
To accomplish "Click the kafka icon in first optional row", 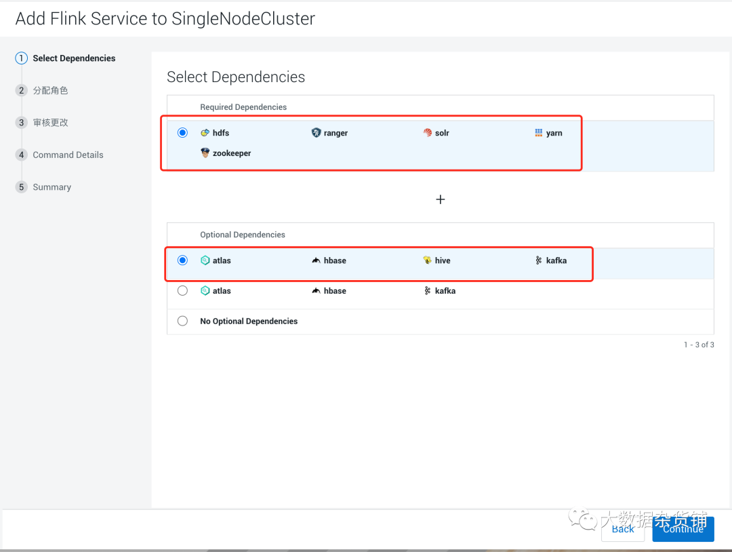I will (539, 260).
